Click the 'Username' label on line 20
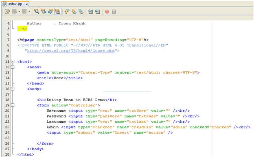The height and width of the screenshot is (158, 254). pos(56,111)
